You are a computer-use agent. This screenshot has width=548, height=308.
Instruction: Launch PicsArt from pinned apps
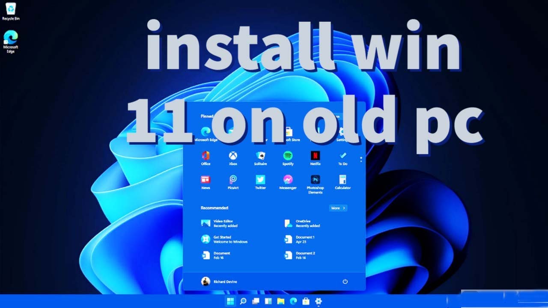coord(233,182)
